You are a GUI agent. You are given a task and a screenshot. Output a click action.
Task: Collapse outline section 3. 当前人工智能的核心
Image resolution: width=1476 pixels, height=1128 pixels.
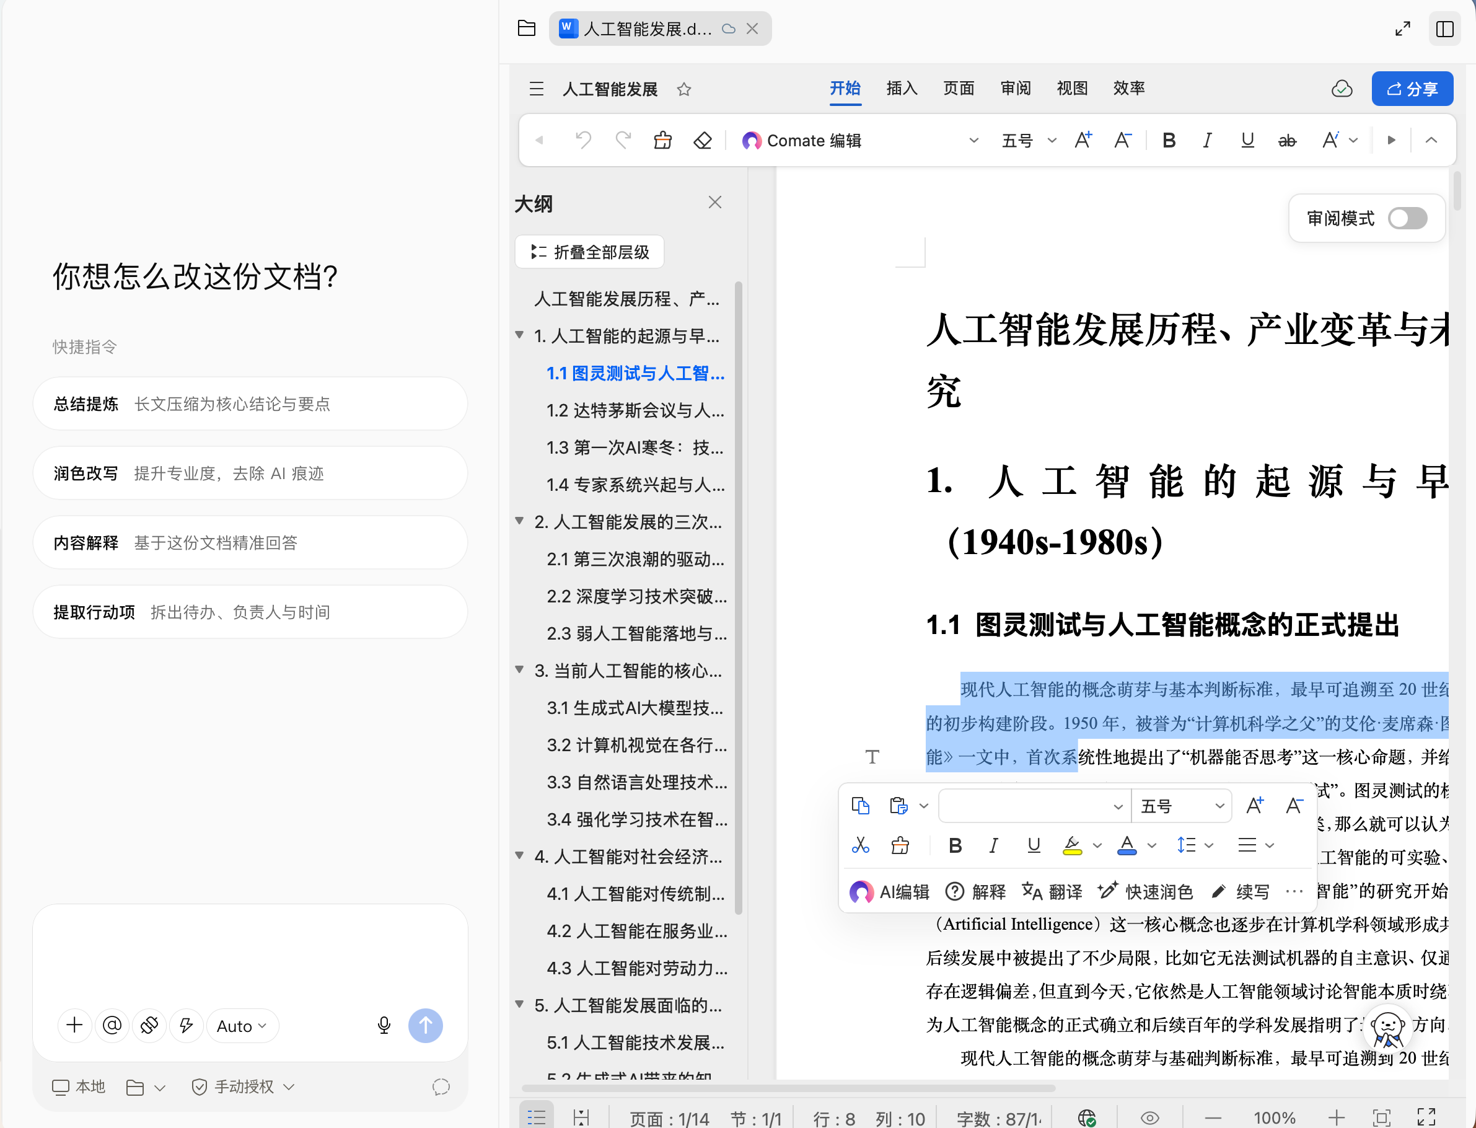tap(519, 669)
